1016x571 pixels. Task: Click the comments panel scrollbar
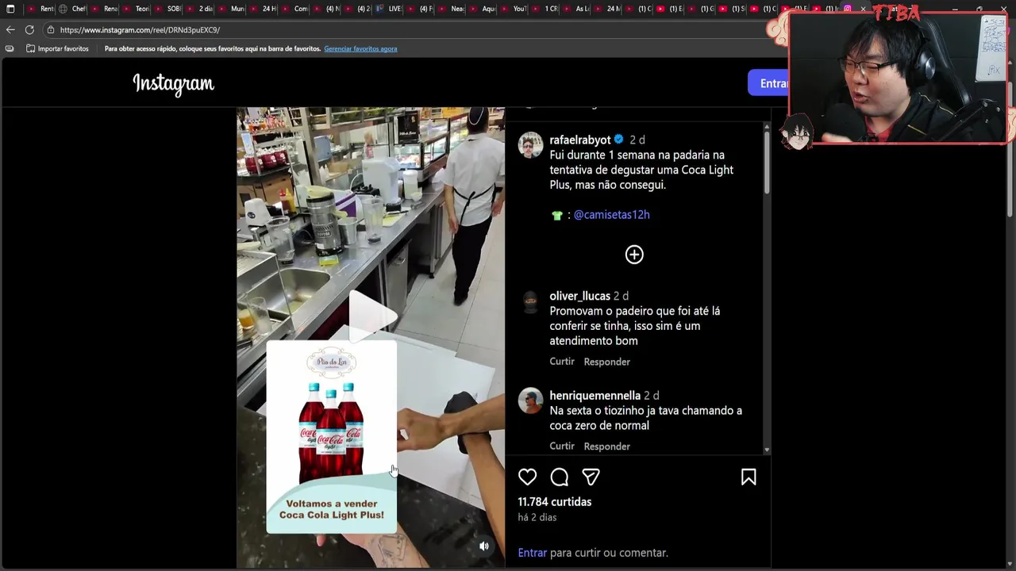tap(766, 162)
